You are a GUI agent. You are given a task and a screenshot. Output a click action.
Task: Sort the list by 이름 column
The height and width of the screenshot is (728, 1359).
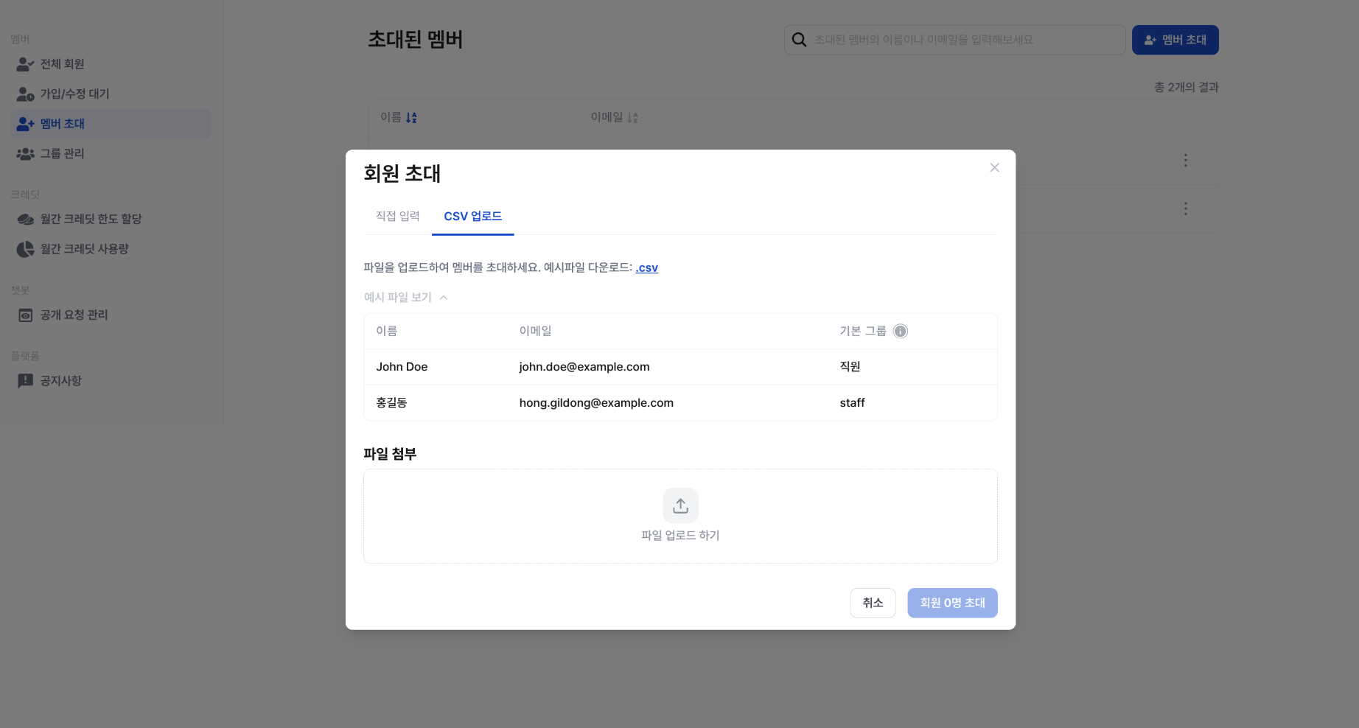(399, 117)
